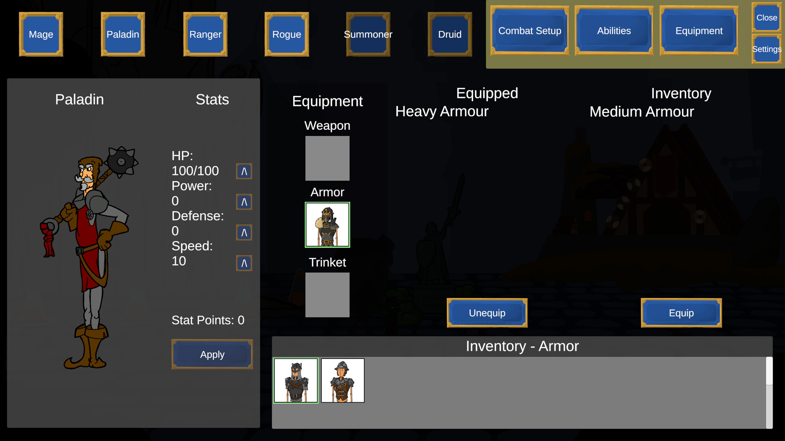Select the Ranger class icon

[205, 34]
